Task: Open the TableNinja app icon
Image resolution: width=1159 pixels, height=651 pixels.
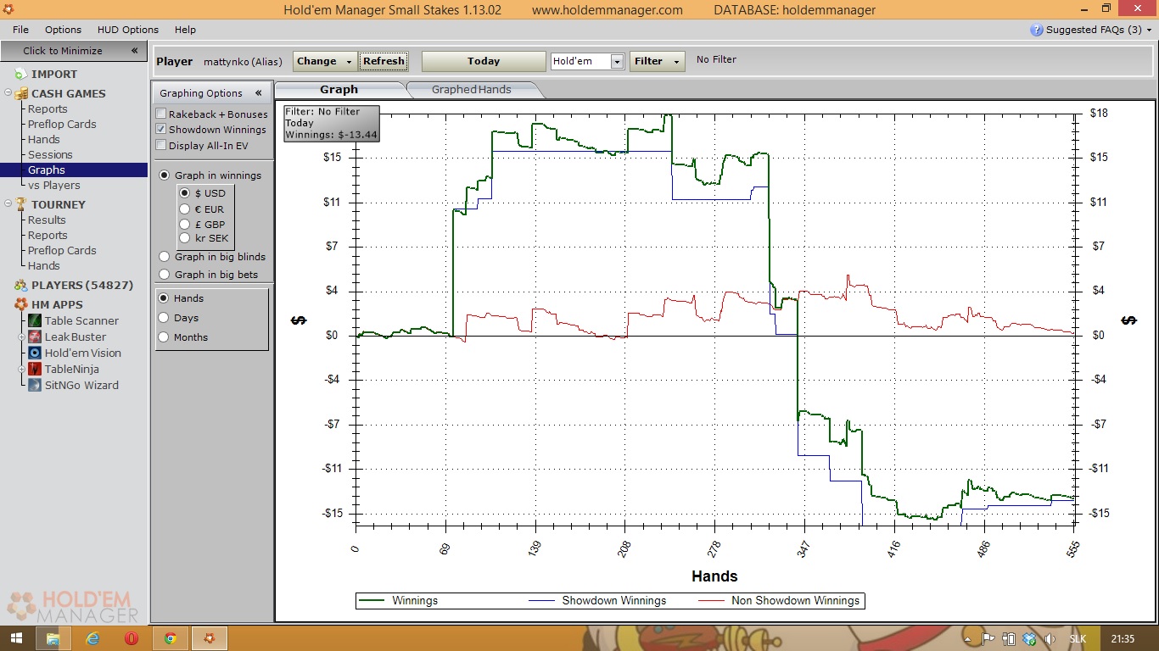Action: 35,369
